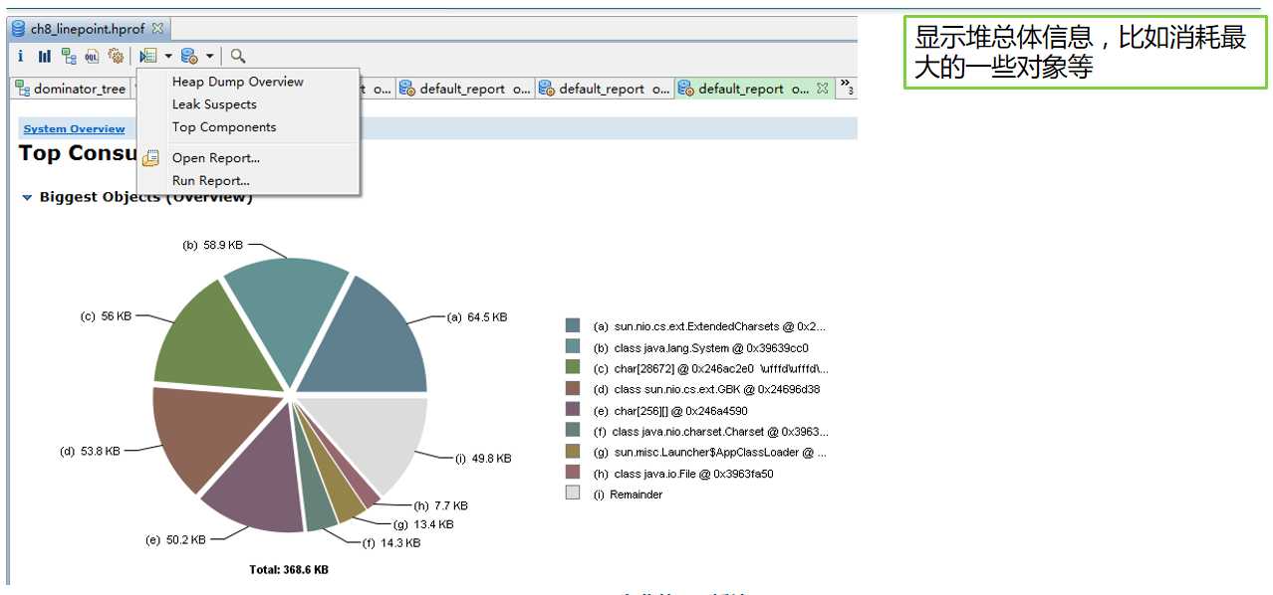Image resolution: width=1273 pixels, height=595 pixels.
Task: Click the (g) 13.4 KB pie label
Action: 423,524
